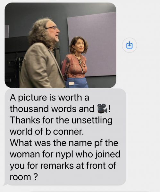
Task: Click the man's eyeglasses in the photo
Action: (x=52, y=28)
